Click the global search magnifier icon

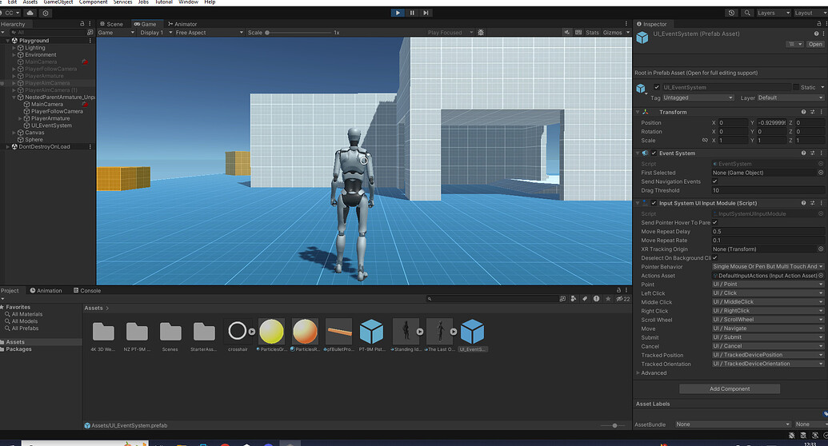(x=748, y=13)
